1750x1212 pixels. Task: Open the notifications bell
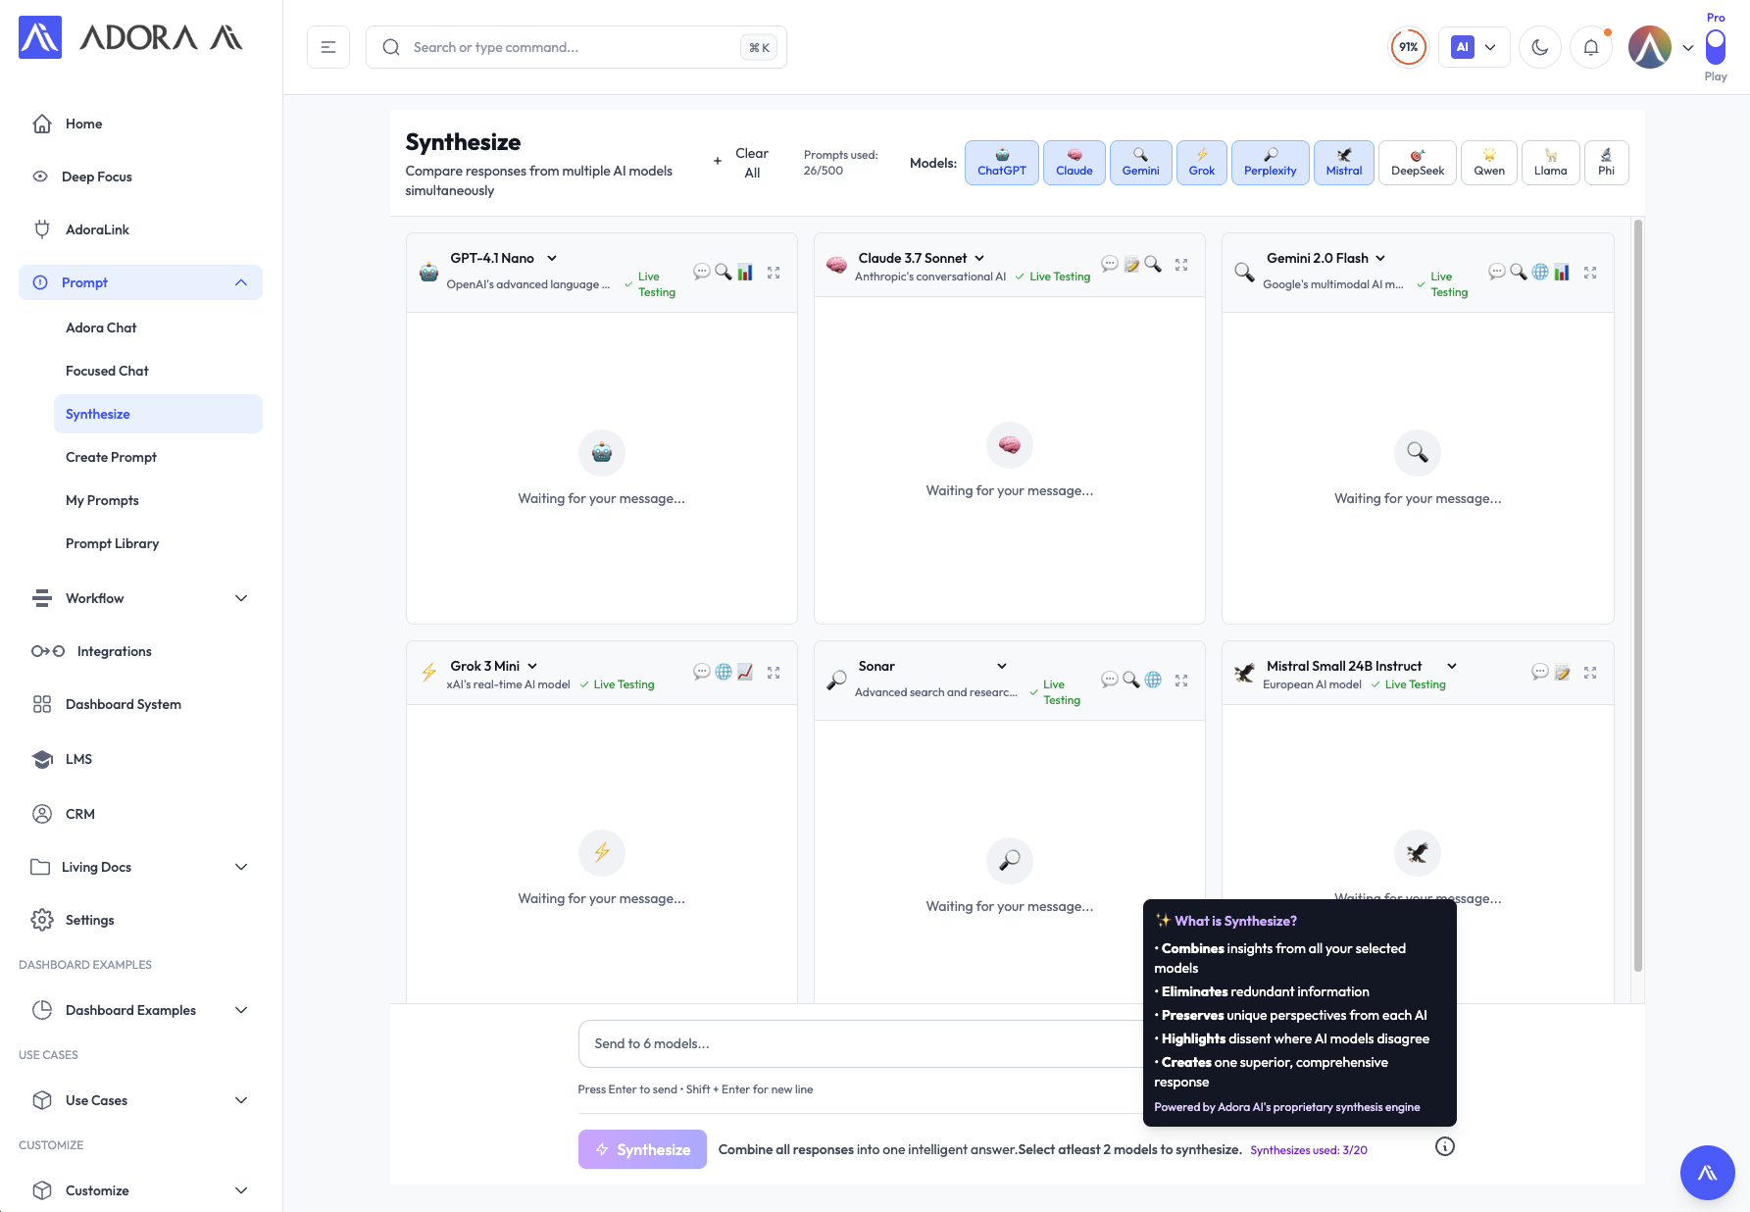1590,46
